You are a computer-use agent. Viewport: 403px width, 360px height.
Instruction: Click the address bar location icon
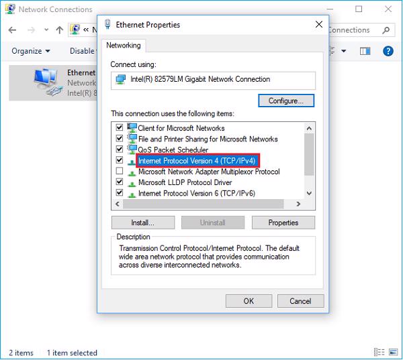tap(75, 29)
